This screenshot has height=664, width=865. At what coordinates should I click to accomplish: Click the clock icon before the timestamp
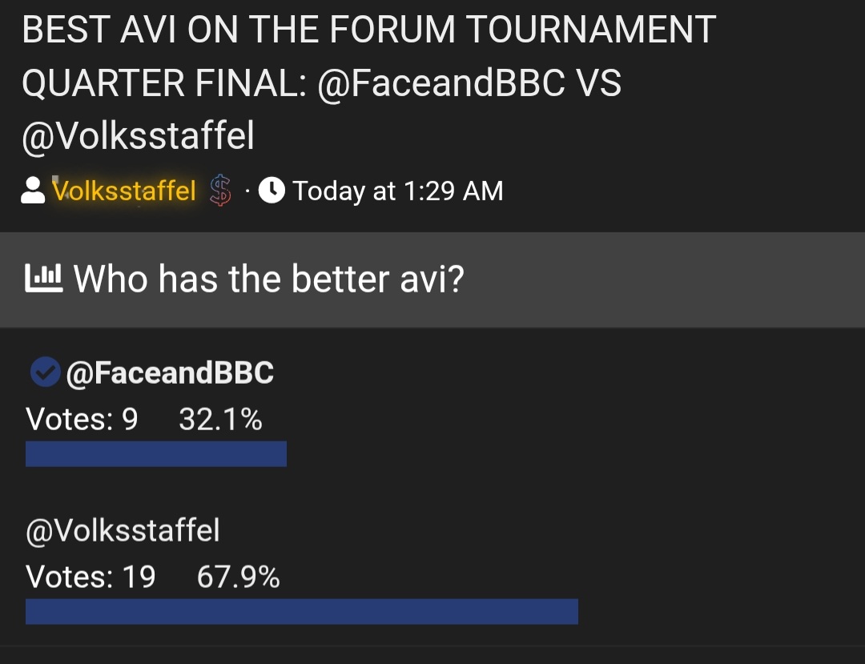point(272,191)
